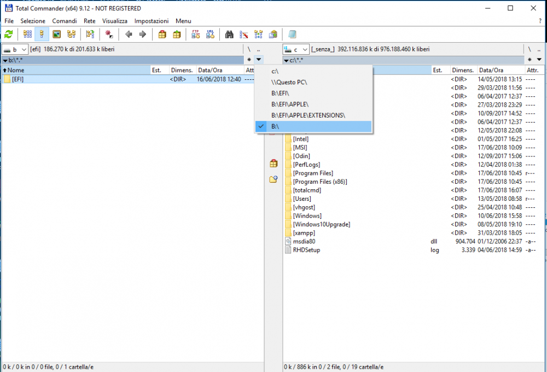Select the [Users] folder
The image size is (547, 372).
tap(415, 199)
